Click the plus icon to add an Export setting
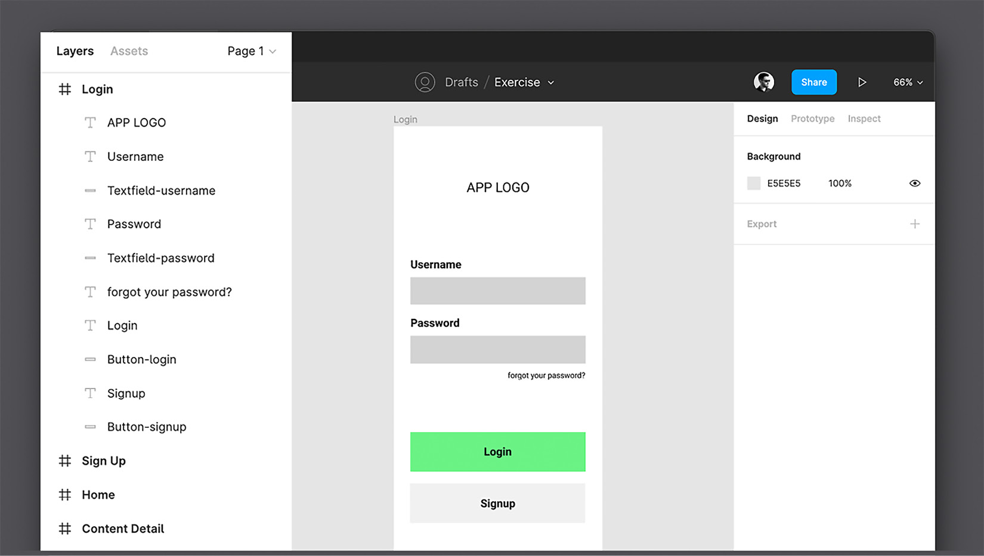Viewport: 984px width, 556px height. (x=915, y=223)
